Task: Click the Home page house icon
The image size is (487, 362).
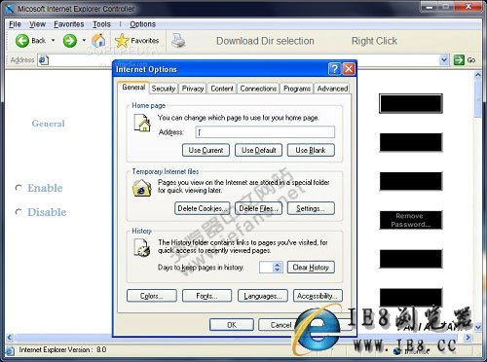Action: (142, 123)
